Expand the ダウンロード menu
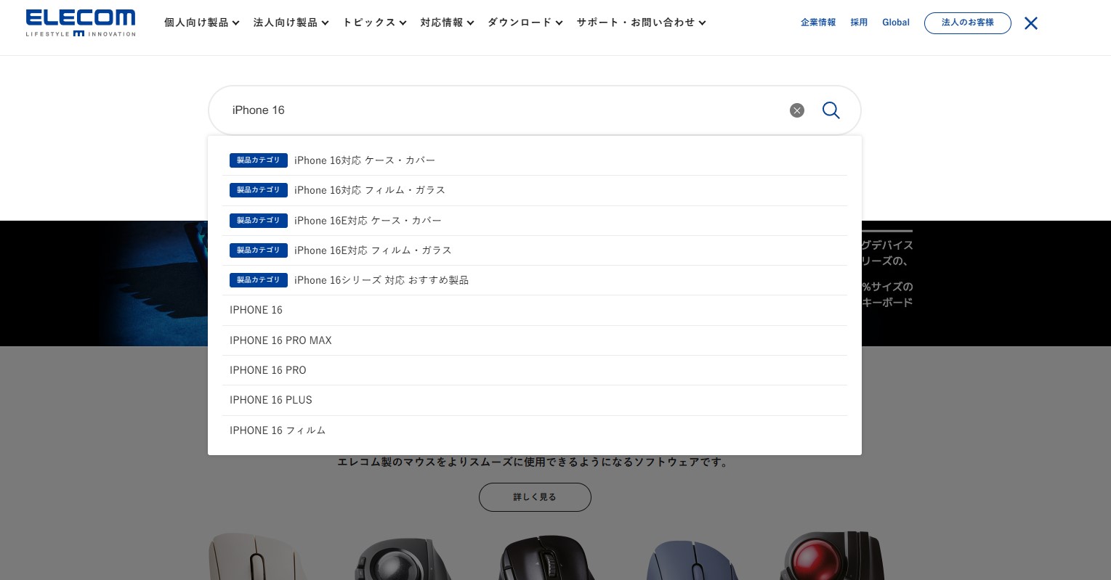 (525, 23)
